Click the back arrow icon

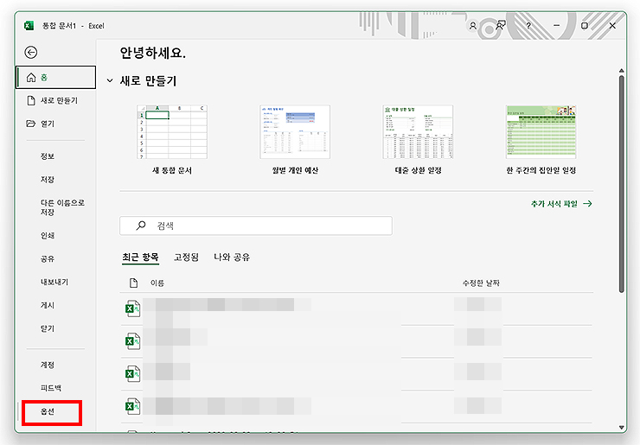tap(30, 52)
